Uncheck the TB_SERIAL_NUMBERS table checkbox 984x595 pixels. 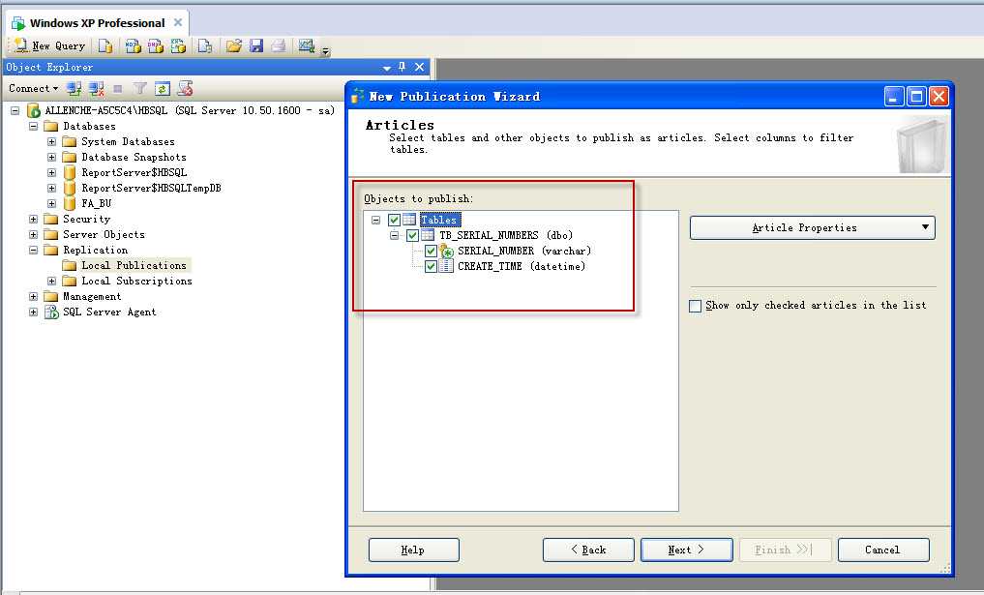click(x=412, y=235)
